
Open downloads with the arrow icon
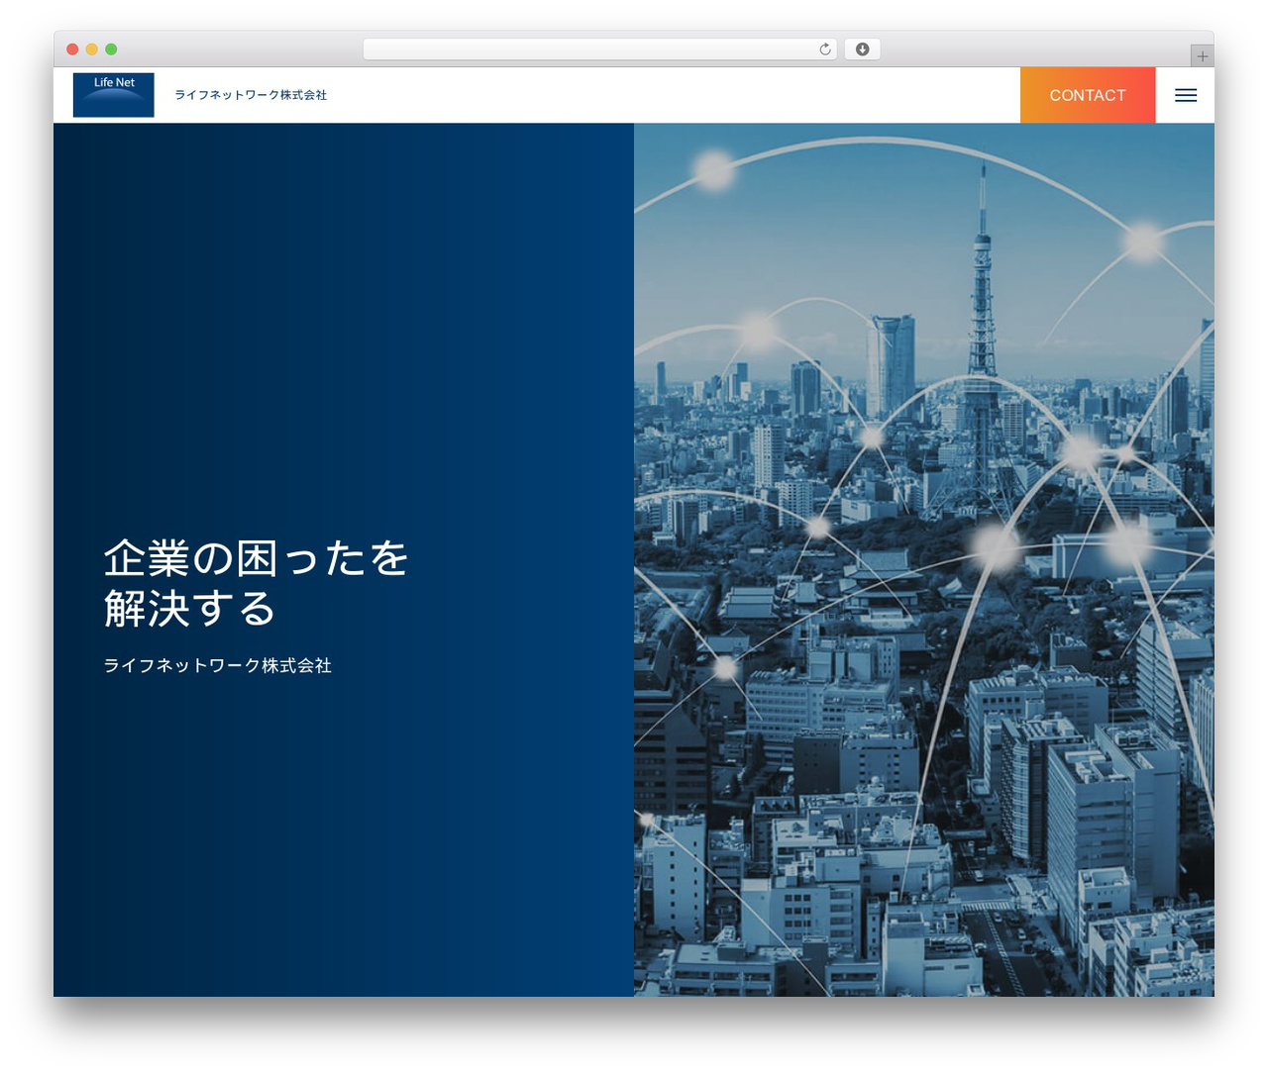coord(863,49)
